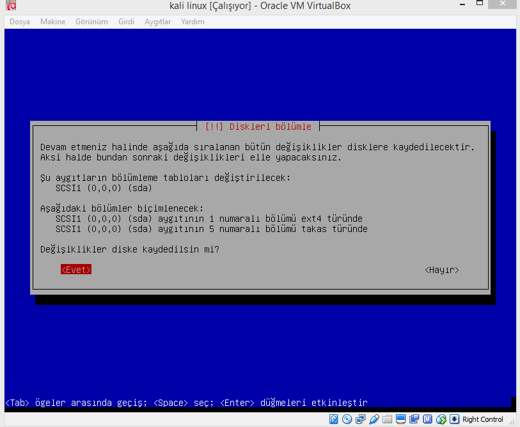
Task: Click the CPU virtualization chip icon
Action: (428, 419)
